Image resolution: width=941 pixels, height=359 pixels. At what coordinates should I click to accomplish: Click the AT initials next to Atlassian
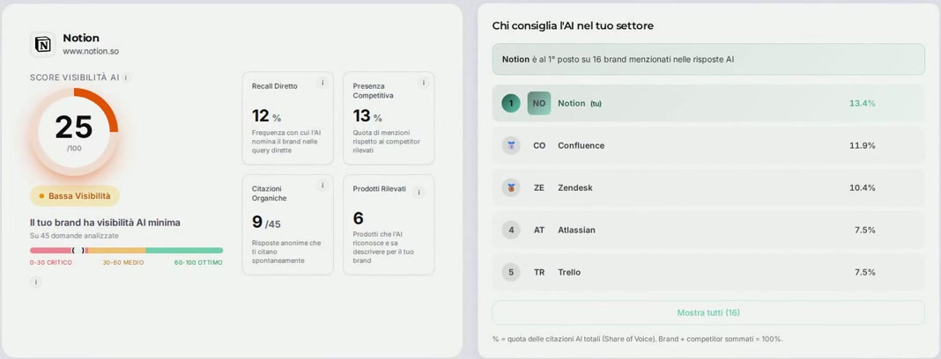coord(539,231)
